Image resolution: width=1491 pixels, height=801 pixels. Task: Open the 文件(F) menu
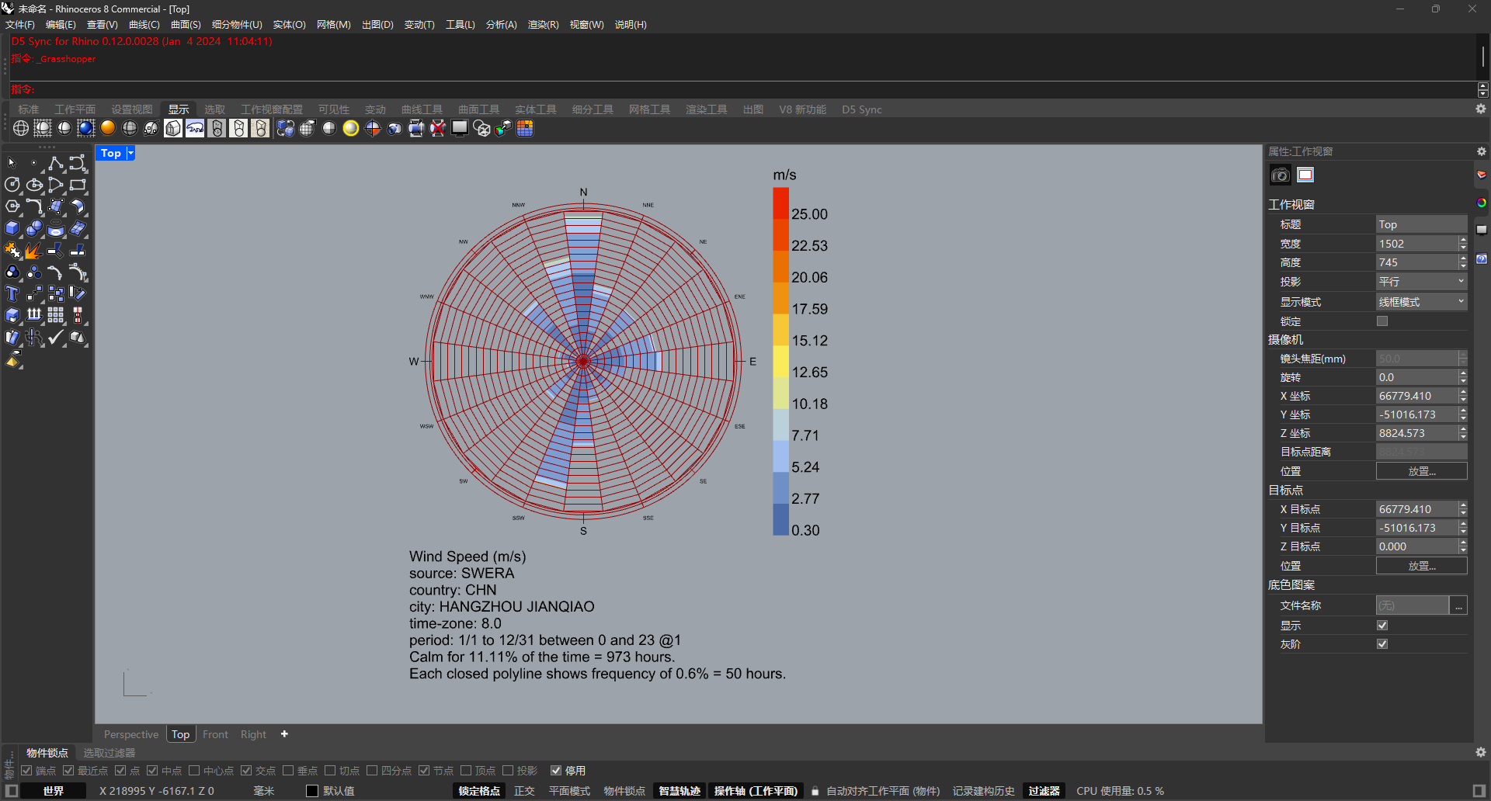(20, 25)
